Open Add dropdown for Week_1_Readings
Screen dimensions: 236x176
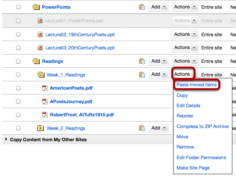[159, 74]
